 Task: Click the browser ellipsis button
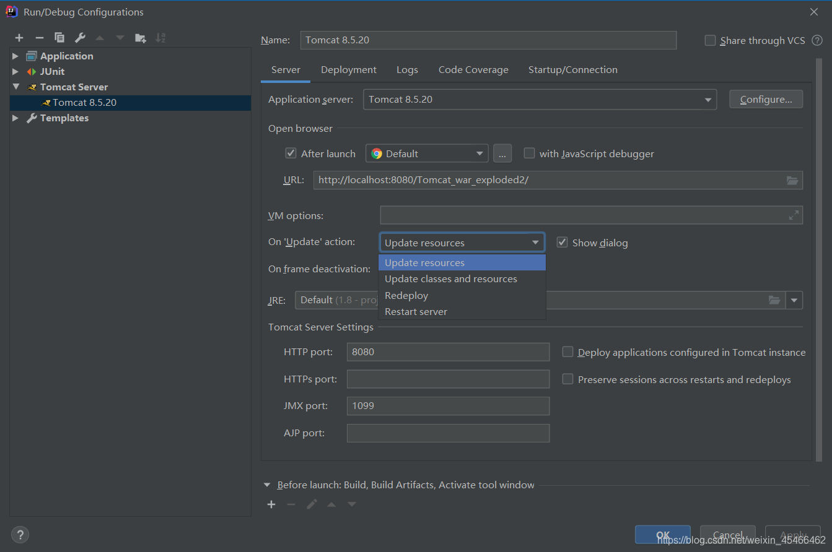pyautogui.click(x=502, y=153)
